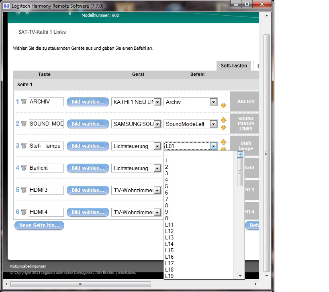Remove row 3 Steh lampe via trash icon
Viewport: 329px width, 292px height.
click(24, 146)
